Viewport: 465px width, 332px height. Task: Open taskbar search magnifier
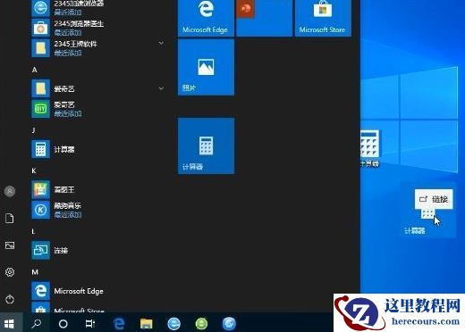pyautogui.click(x=37, y=323)
